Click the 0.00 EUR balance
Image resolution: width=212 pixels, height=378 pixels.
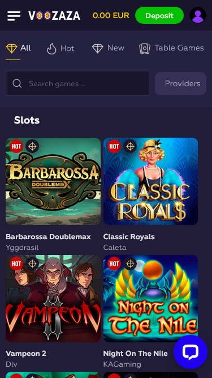coord(111,16)
